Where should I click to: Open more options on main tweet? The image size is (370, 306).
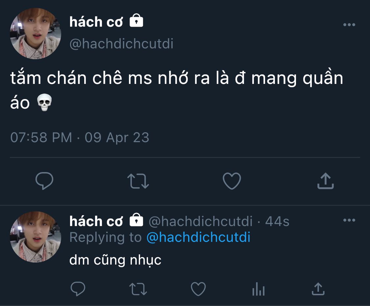click(349, 25)
